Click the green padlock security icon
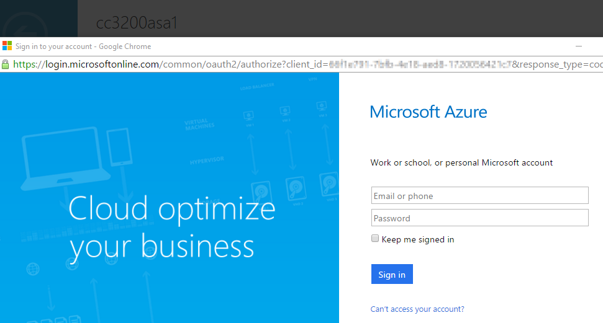The image size is (603, 323). (6, 64)
